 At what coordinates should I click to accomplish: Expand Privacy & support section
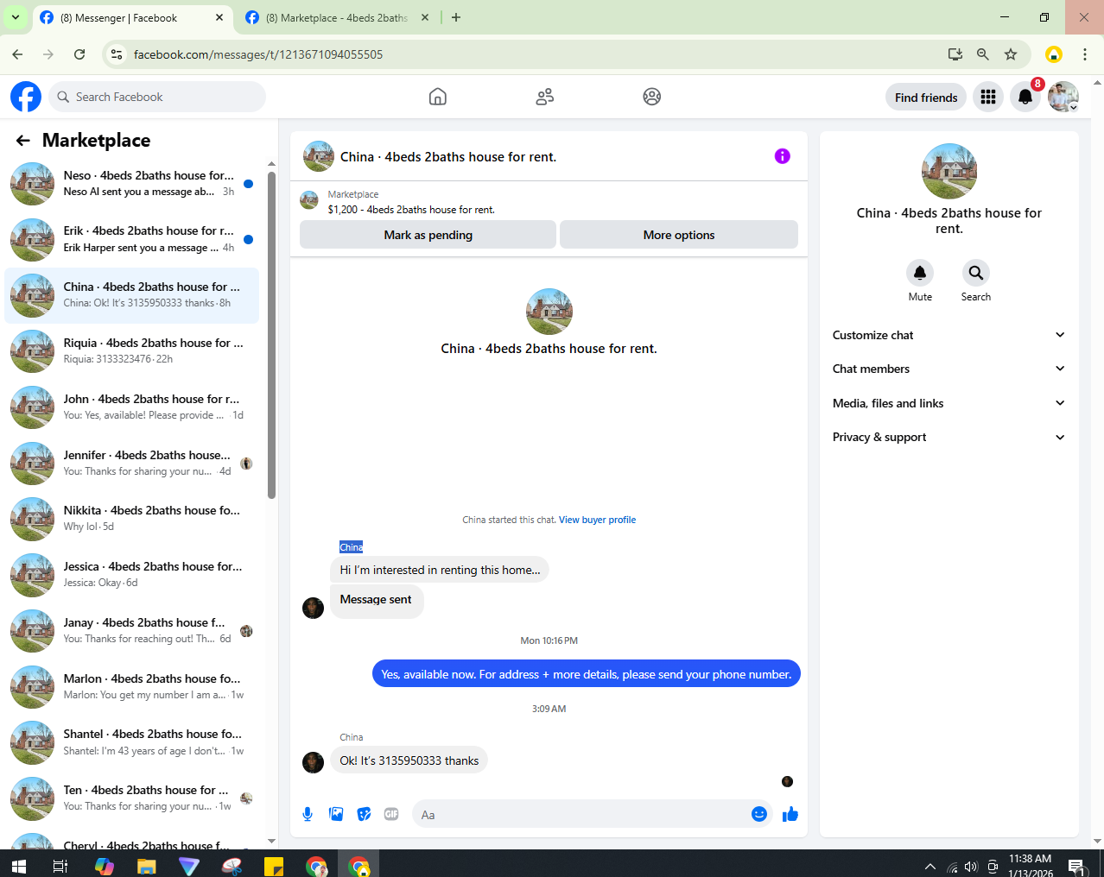pyautogui.click(x=949, y=437)
